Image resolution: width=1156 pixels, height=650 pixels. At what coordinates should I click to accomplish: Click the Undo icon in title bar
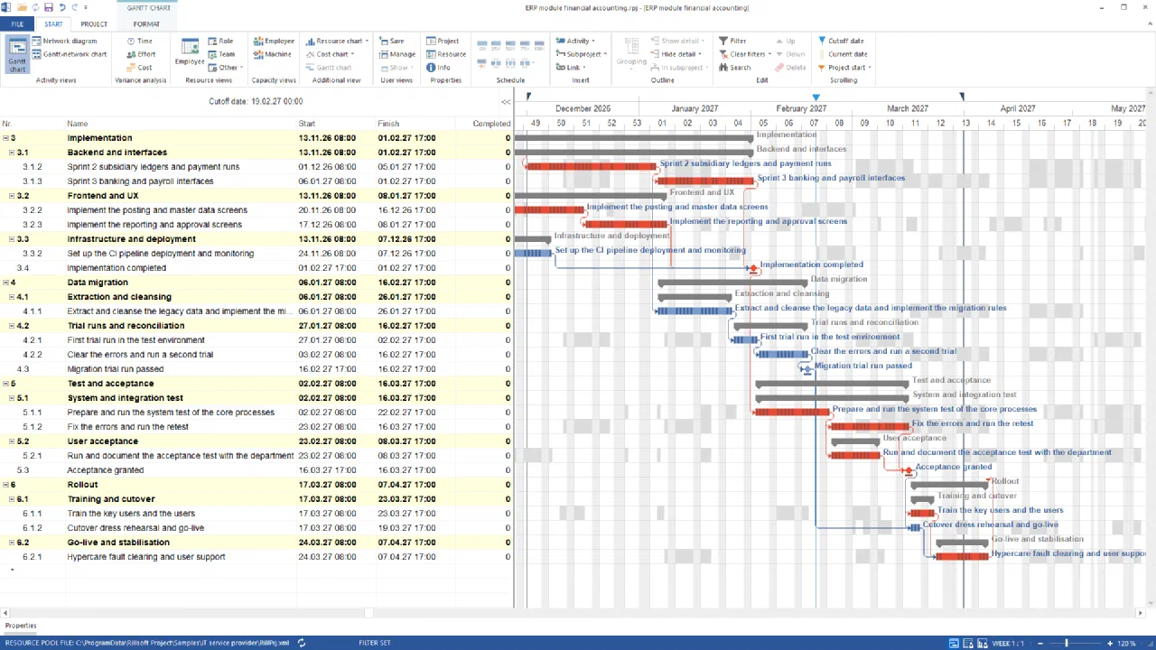(x=62, y=7)
